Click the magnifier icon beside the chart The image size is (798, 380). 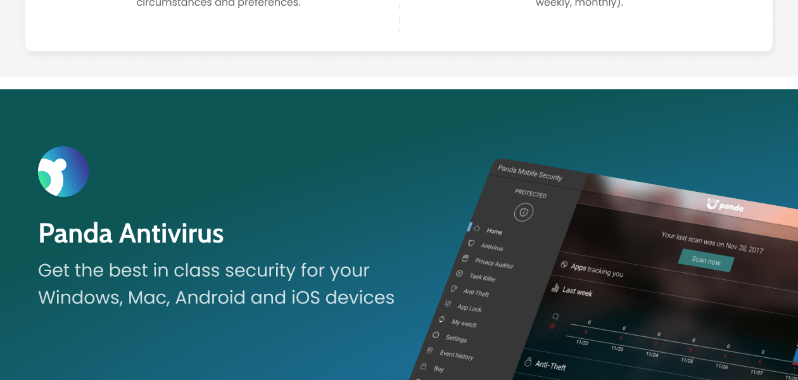pos(556,316)
